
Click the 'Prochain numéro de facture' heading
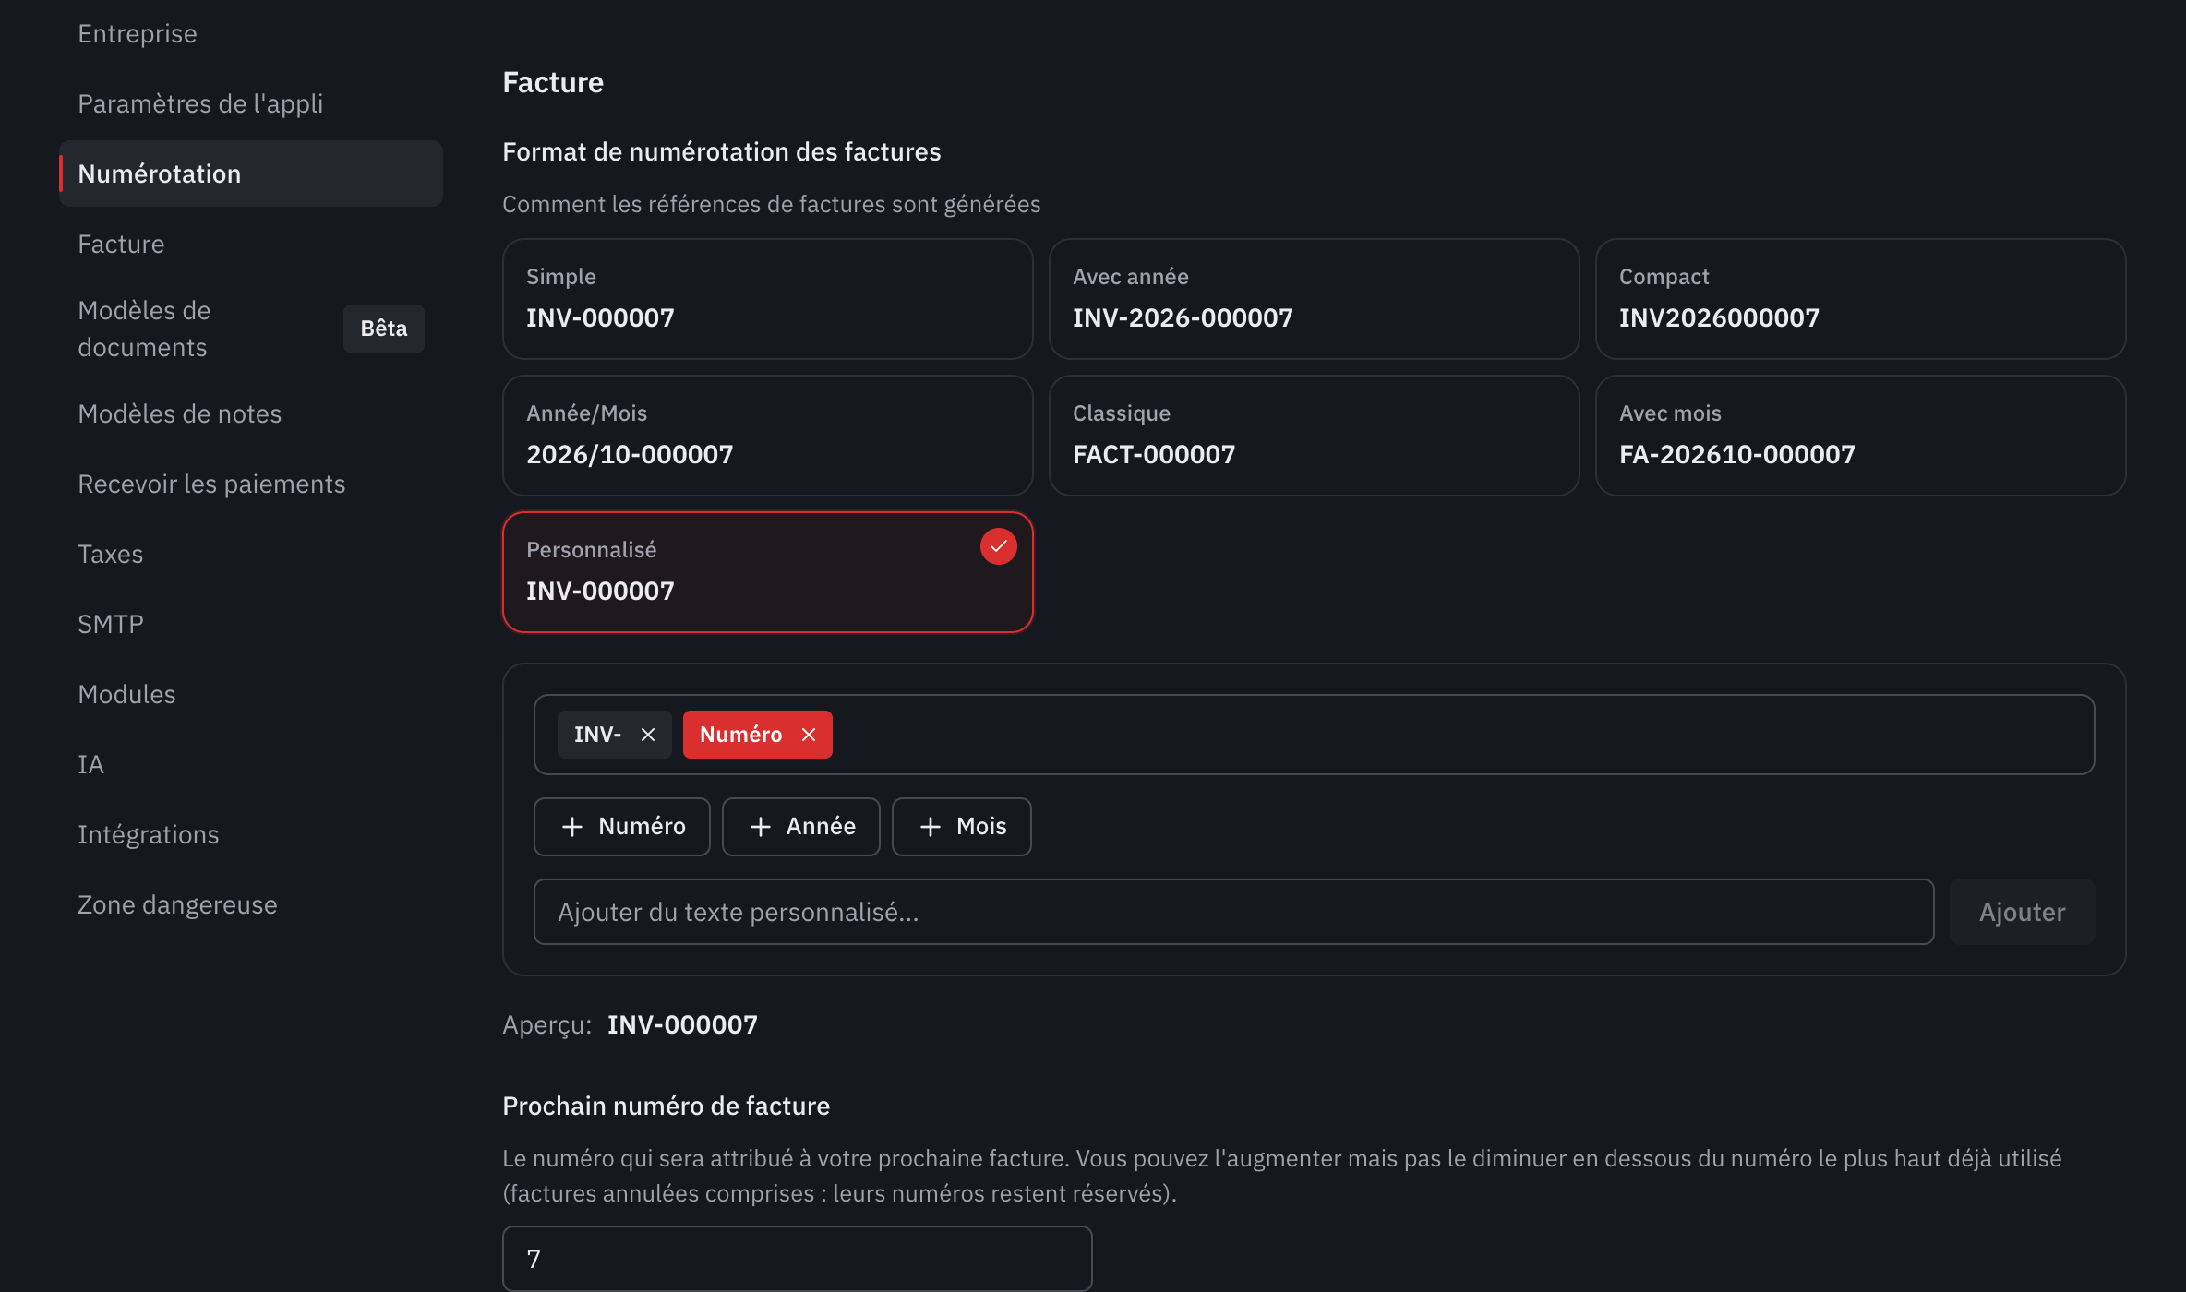(667, 1106)
